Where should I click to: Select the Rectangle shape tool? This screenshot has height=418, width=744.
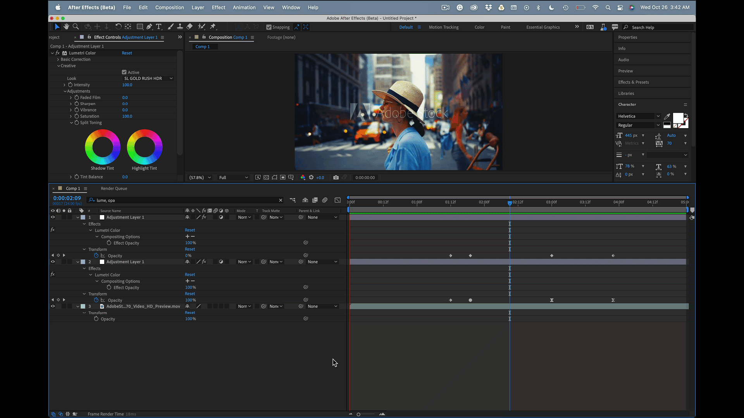coord(139,27)
